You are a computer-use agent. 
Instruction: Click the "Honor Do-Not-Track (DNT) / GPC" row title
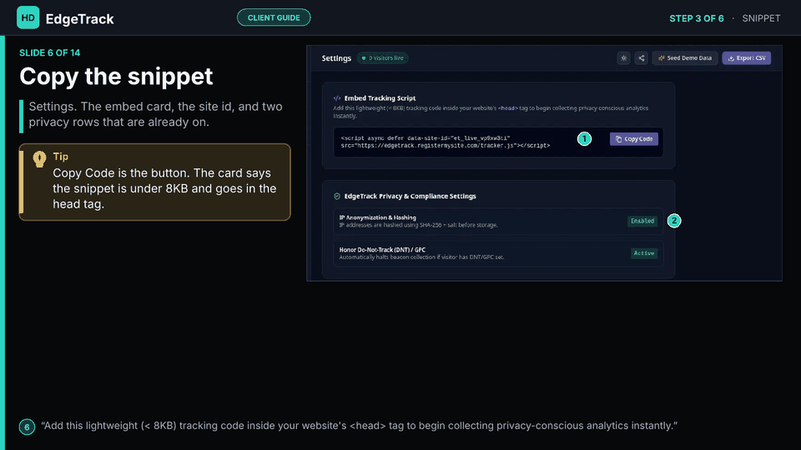click(x=382, y=249)
